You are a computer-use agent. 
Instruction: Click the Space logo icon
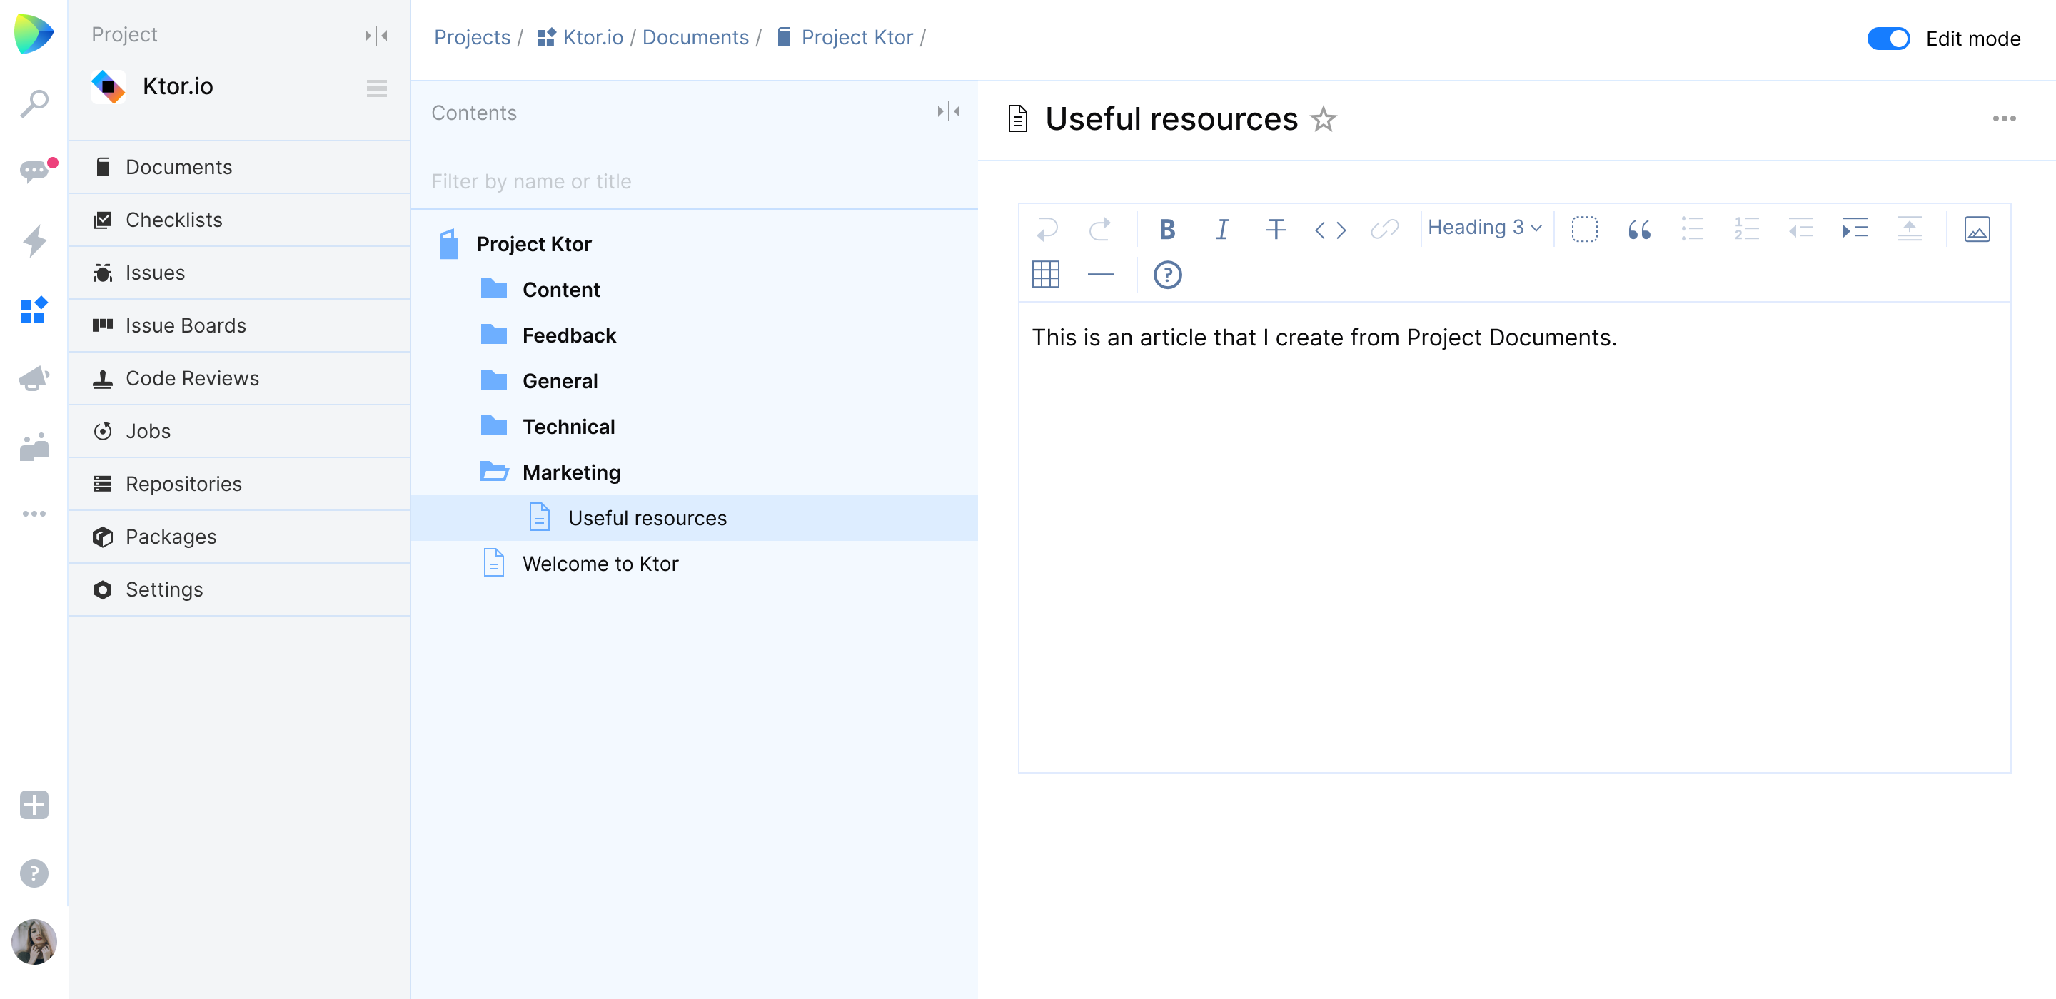pos(34,34)
